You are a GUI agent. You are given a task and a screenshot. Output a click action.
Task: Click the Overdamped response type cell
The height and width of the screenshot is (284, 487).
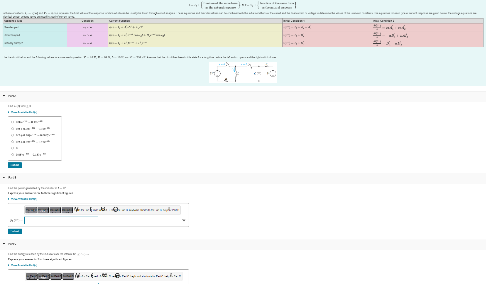tap(35, 27)
